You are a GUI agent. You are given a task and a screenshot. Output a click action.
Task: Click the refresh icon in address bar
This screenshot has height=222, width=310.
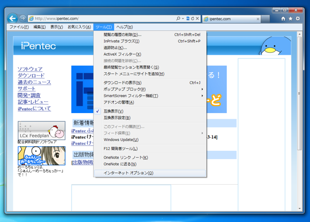pyautogui.click(x=193, y=19)
